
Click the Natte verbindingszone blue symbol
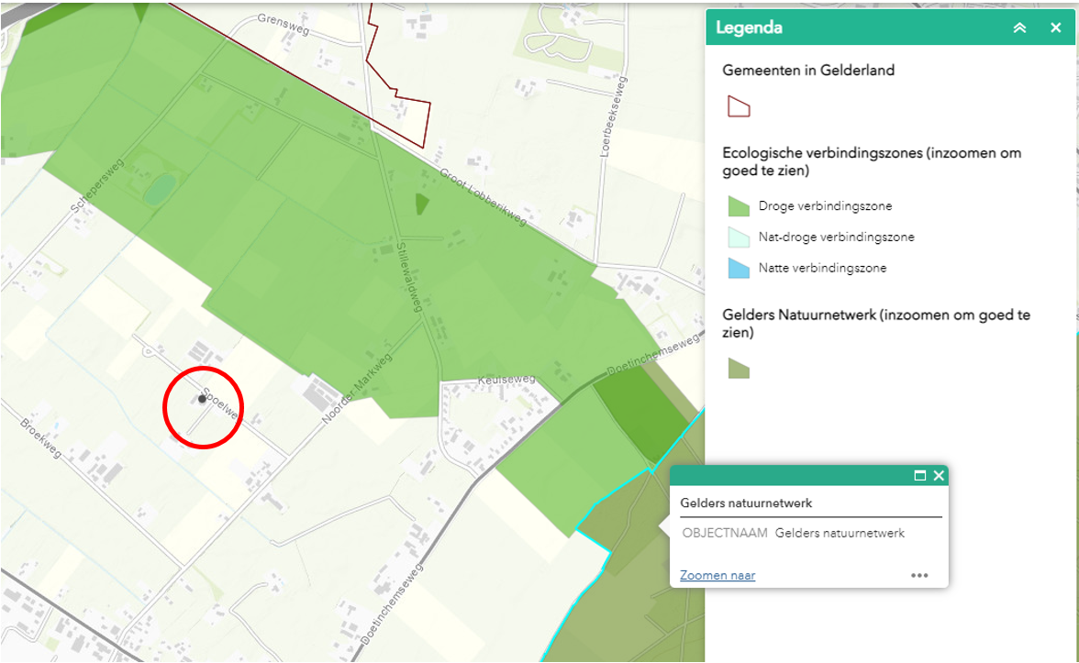click(739, 269)
